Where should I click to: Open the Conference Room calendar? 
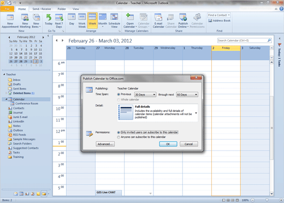click(27, 104)
